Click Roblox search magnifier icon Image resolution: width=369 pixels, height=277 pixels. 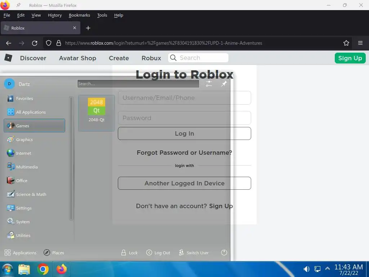[173, 58]
